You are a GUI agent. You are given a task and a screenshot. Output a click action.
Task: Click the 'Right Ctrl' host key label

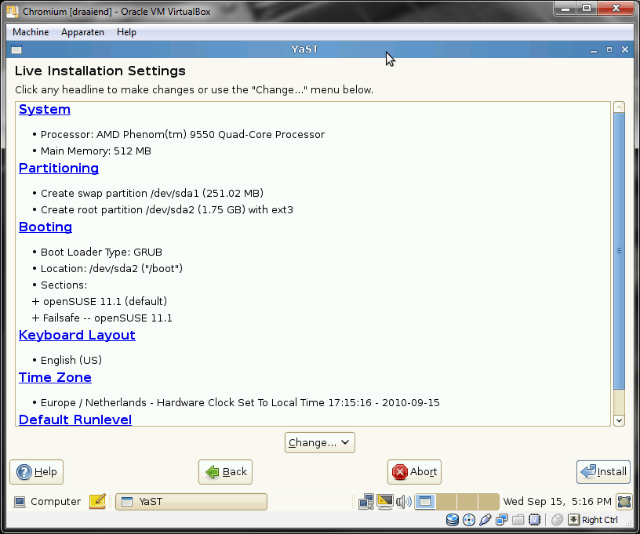coord(599,520)
